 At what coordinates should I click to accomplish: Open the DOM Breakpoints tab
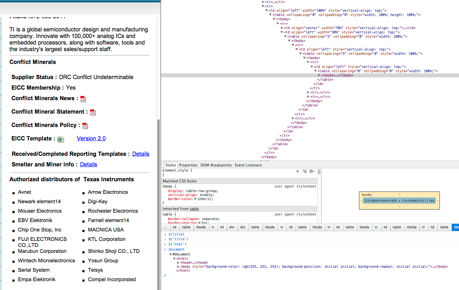216,165
